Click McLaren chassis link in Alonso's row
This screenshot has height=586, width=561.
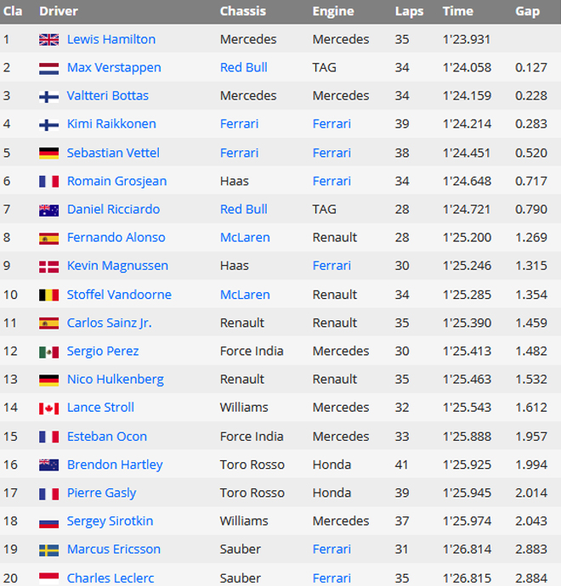tap(245, 238)
